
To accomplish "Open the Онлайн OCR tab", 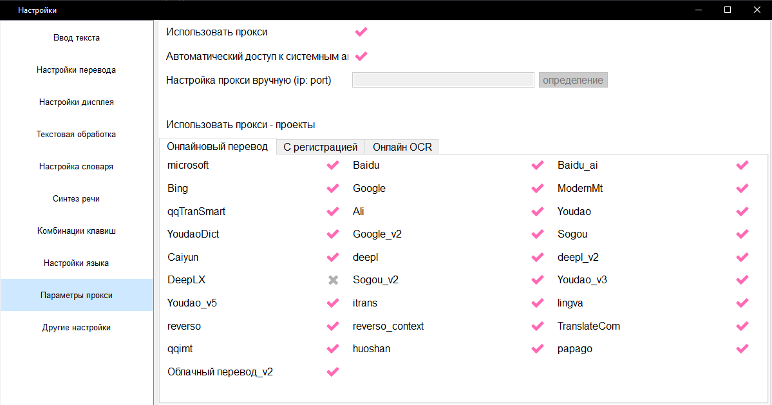I will [402, 147].
